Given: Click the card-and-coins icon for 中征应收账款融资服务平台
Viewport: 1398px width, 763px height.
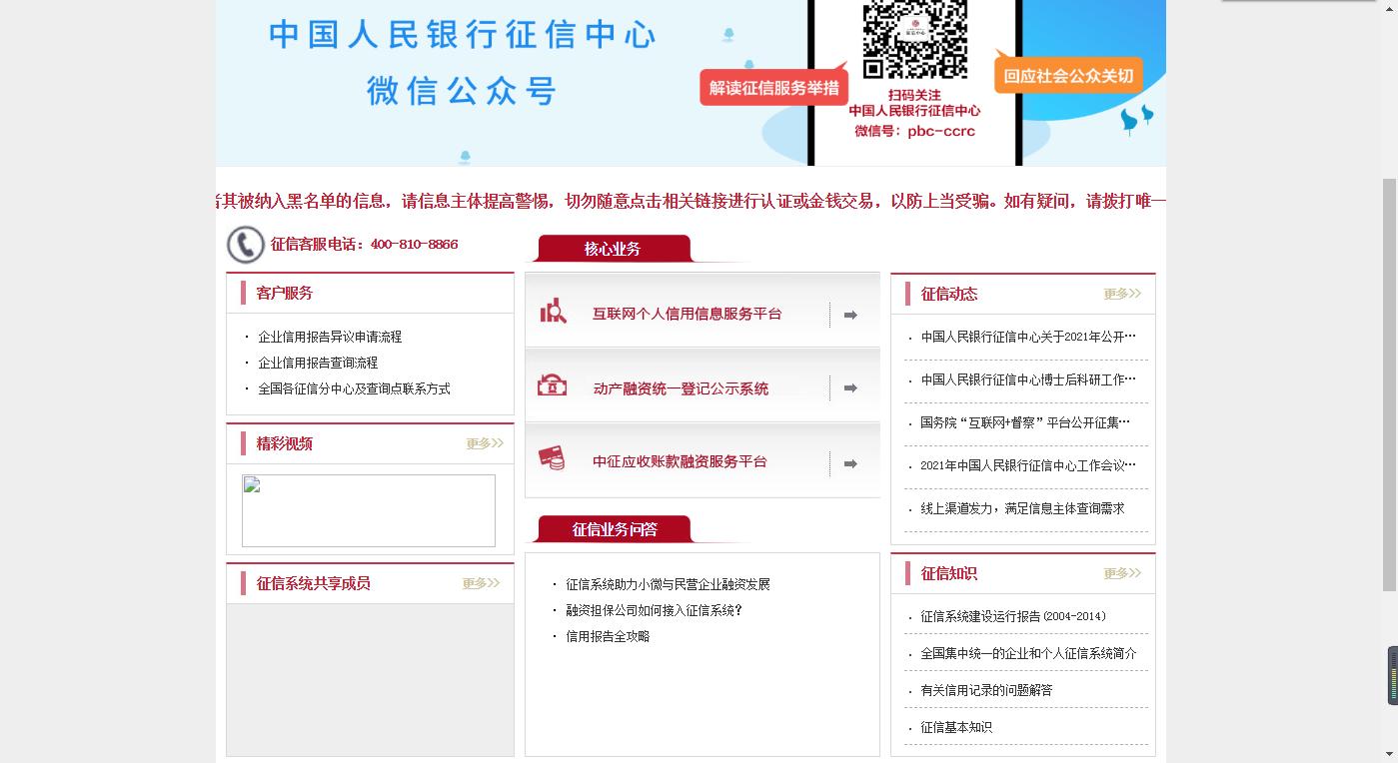Looking at the screenshot, I should tap(552, 458).
